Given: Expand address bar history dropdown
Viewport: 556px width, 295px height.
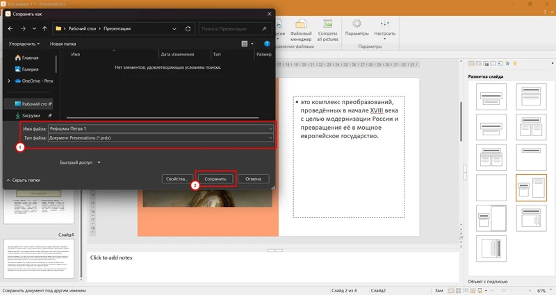Looking at the screenshot, I should coord(174,28).
